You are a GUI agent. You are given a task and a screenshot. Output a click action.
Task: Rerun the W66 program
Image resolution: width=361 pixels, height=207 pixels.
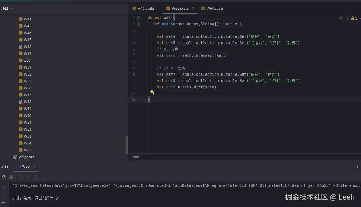tap(4, 177)
